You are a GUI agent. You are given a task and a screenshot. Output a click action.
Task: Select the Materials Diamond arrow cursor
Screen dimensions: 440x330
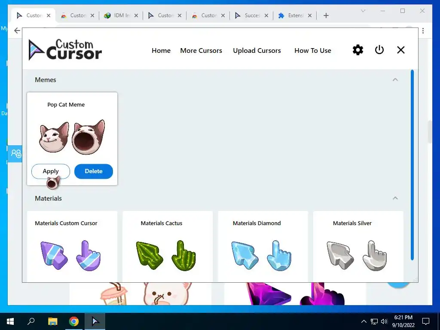pyautogui.click(x=244, y=255)
